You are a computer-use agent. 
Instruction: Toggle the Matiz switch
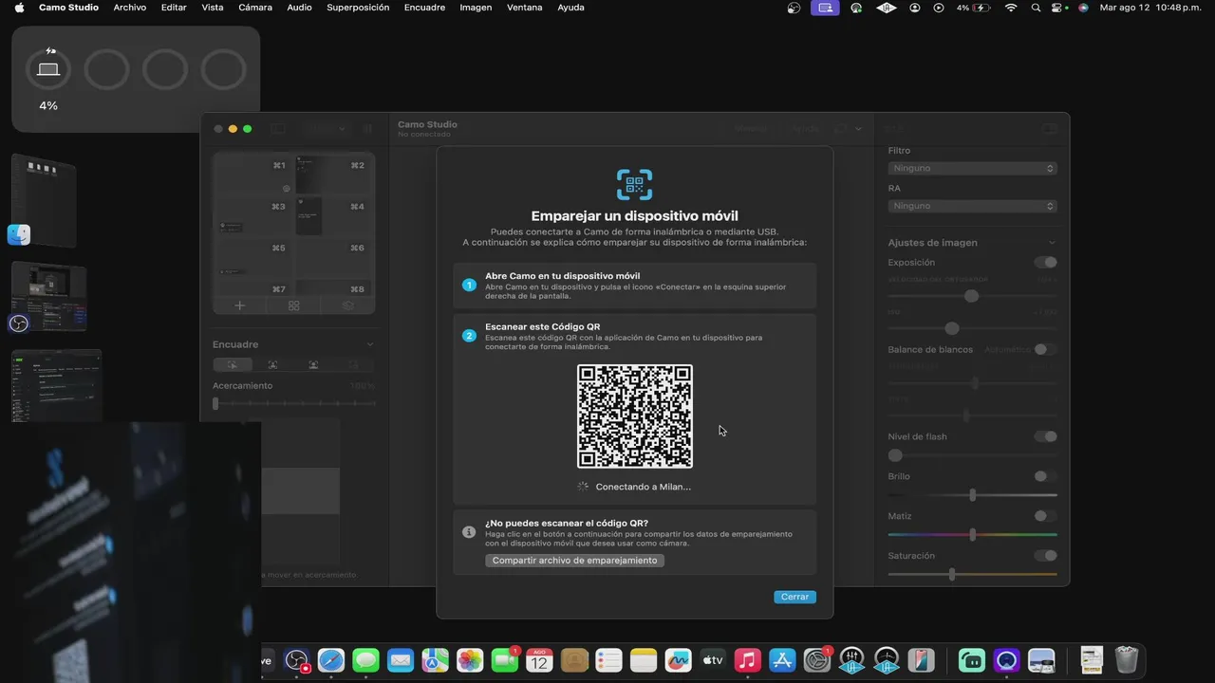1045,516
